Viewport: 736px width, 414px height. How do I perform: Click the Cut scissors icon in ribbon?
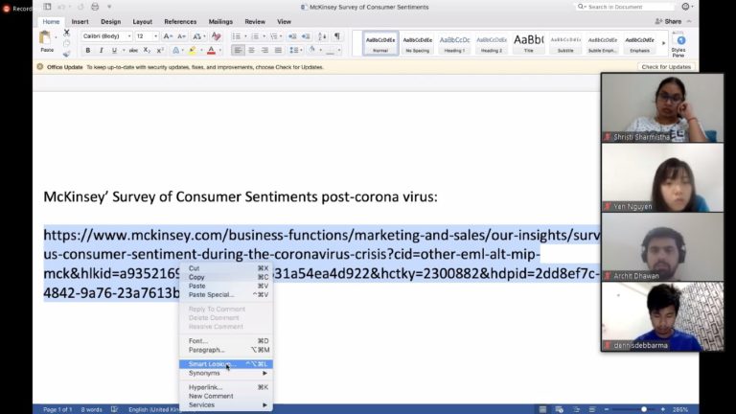click(x=66, y=34)
